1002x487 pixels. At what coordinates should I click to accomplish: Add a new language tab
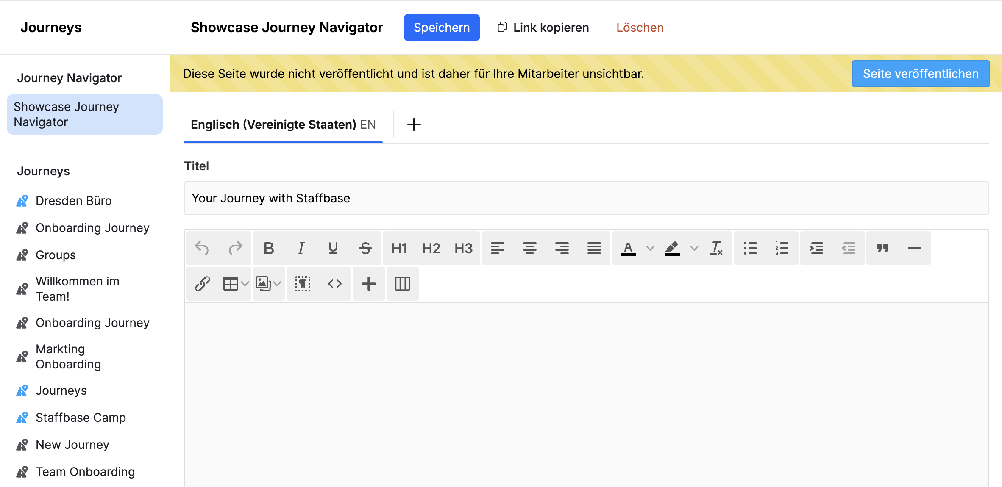414,125
